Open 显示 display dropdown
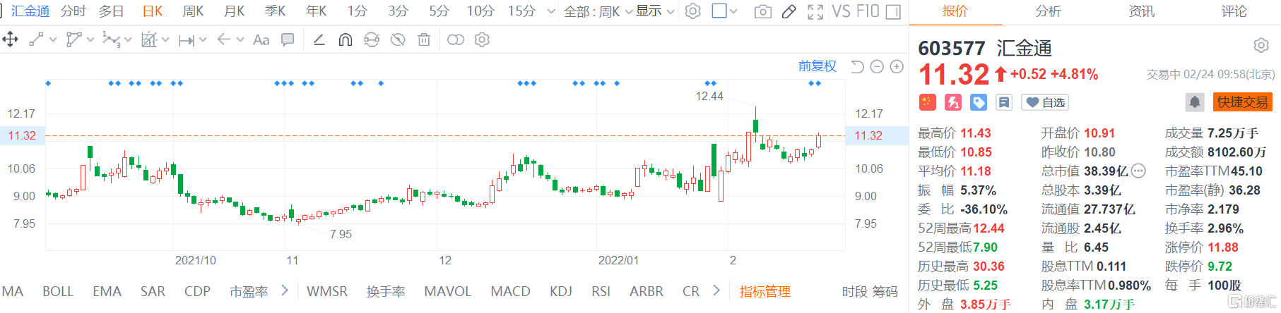Viewport: 1281px width, 313px height. click(x=655, y=11)
